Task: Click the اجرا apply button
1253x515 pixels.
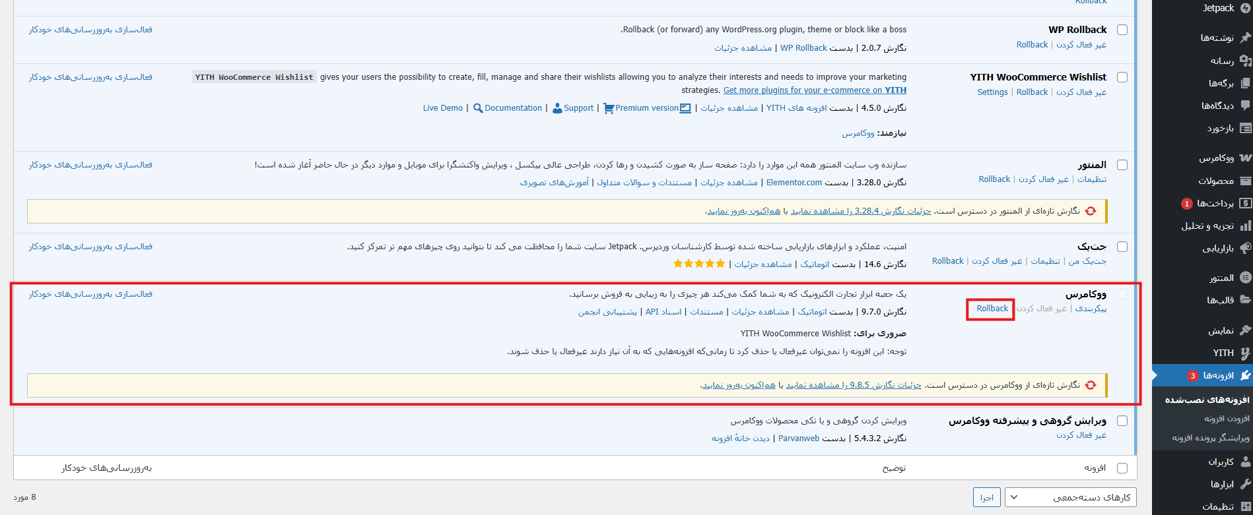Action: tap(987, 497)
